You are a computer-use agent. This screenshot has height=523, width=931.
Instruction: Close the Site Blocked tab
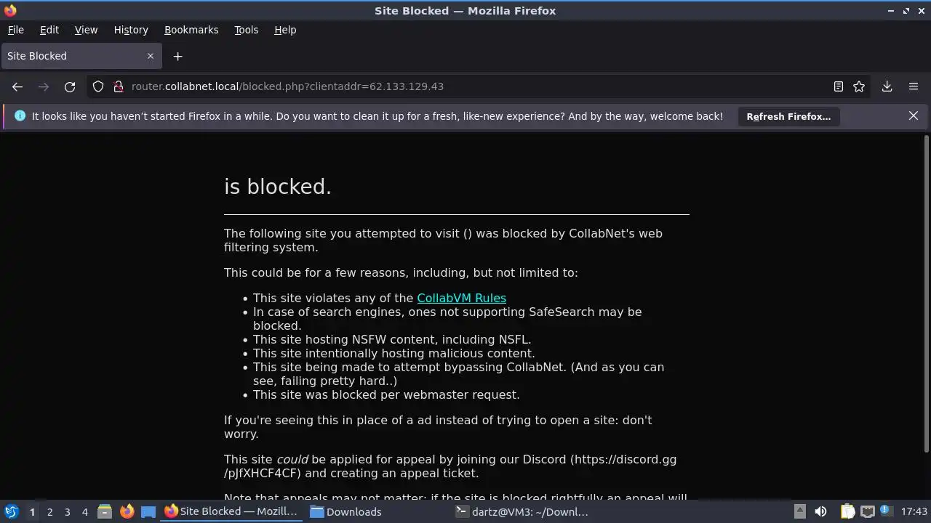click(151, 56)
